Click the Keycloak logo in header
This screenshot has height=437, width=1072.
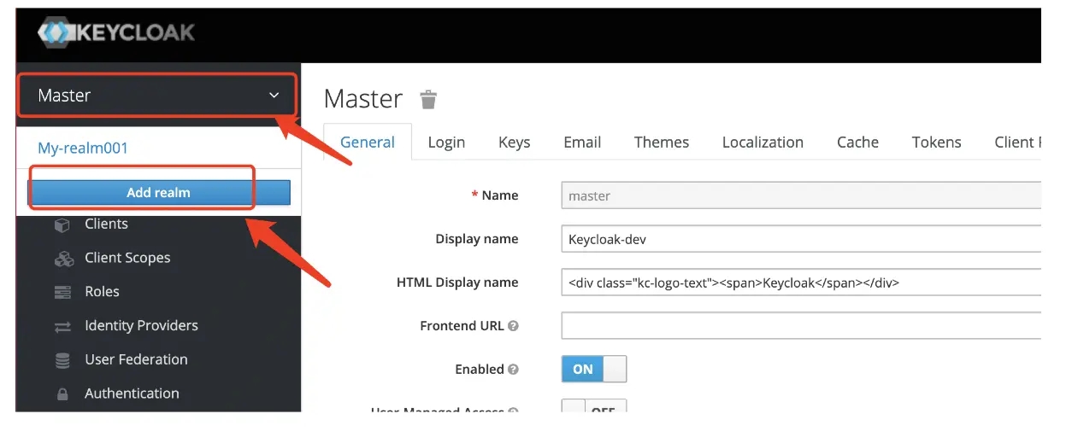(x=116, y=33)
